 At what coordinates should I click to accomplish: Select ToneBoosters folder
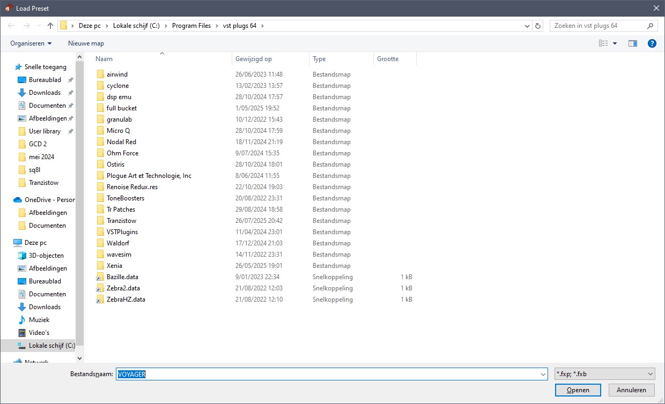tap(125, 198)
